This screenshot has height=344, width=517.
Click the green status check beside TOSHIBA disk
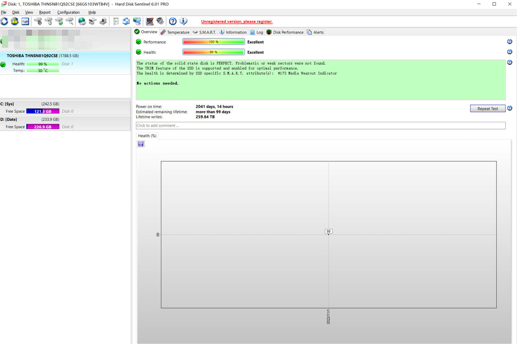[3, 65]
